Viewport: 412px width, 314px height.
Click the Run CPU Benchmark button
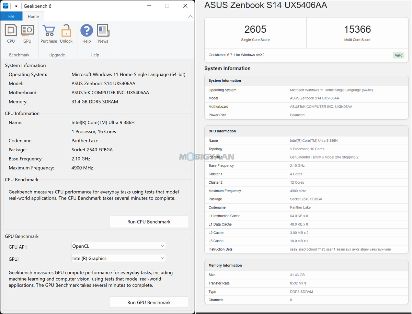pyautogui.click(x=149, y=221)
